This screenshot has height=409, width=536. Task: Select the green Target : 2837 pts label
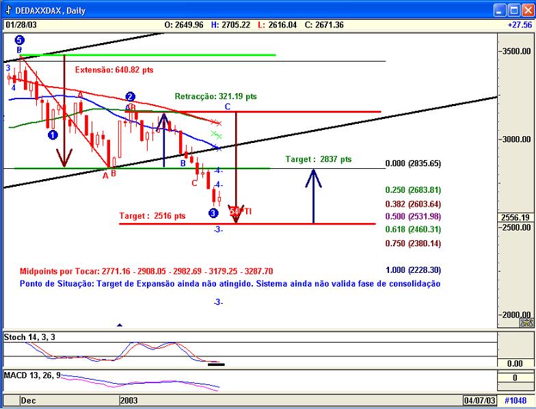[319, 159]
